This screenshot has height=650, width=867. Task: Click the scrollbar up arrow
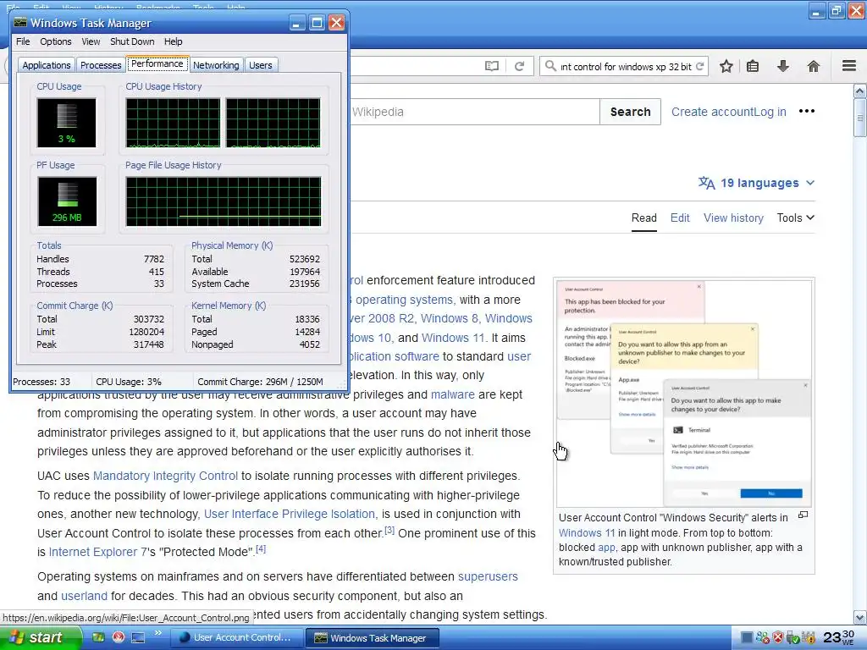pyautogui.click(x=860, y=91)
